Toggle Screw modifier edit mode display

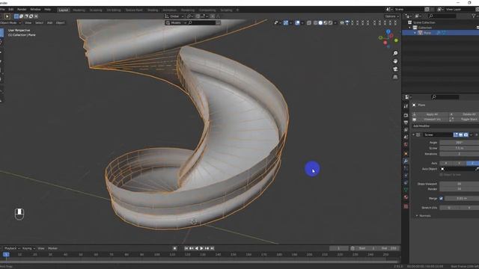(x=456, y=134)
